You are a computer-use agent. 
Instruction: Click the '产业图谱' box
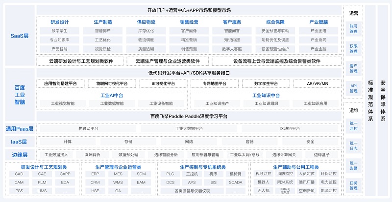click(318, 31)
